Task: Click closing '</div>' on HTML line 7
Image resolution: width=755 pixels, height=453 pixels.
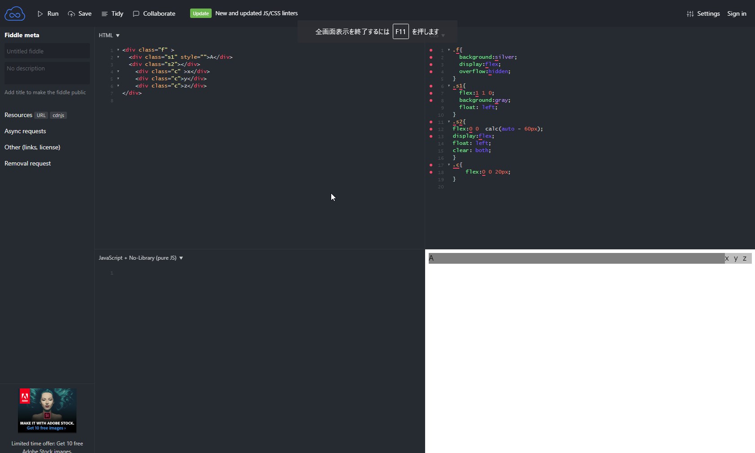Action: 132,93
